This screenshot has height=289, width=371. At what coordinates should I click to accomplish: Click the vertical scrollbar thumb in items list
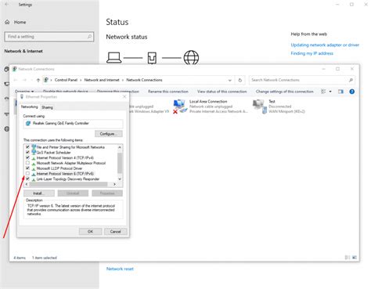120,163
